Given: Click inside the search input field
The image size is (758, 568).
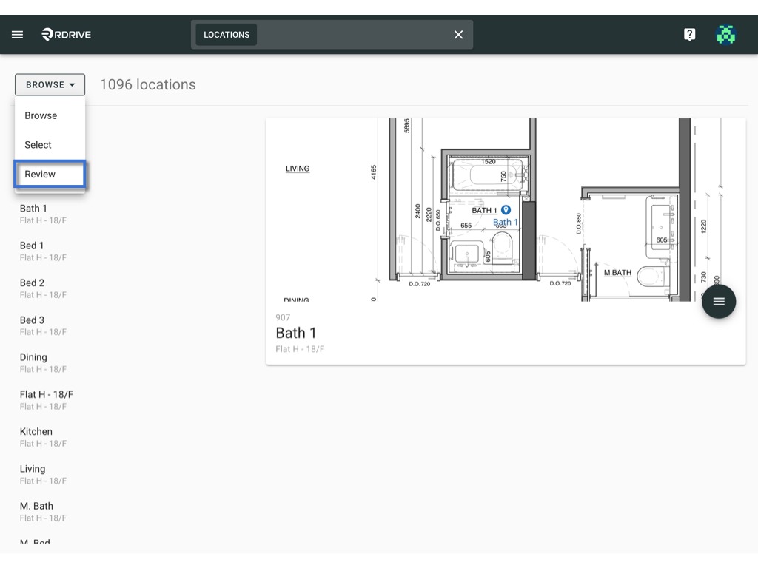Looking at the screenshot, I should coord(353,34).
